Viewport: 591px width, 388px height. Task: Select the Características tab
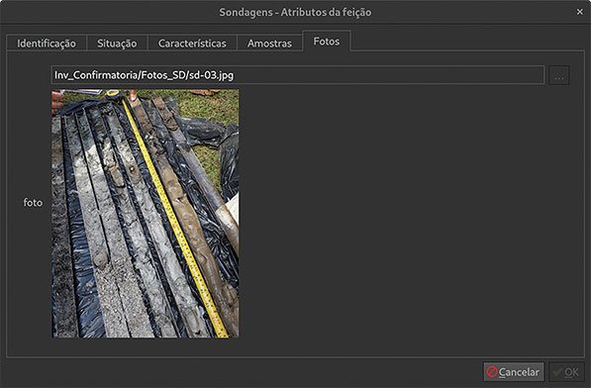pos(192,44)
